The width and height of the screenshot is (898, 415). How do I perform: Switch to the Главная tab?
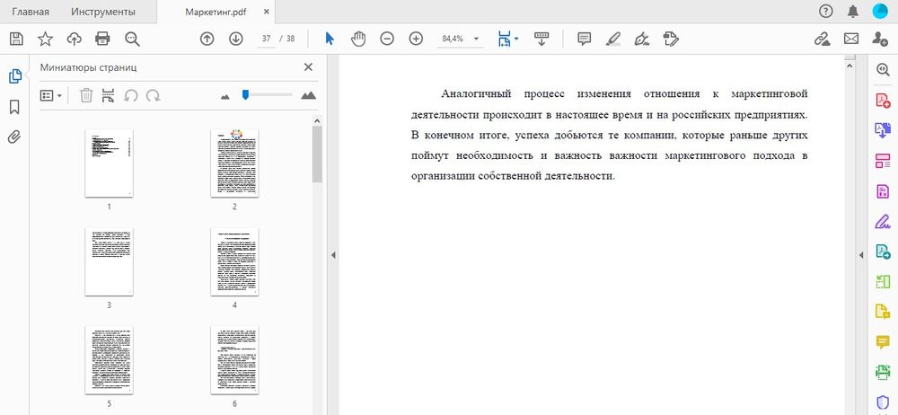[31, 12]
